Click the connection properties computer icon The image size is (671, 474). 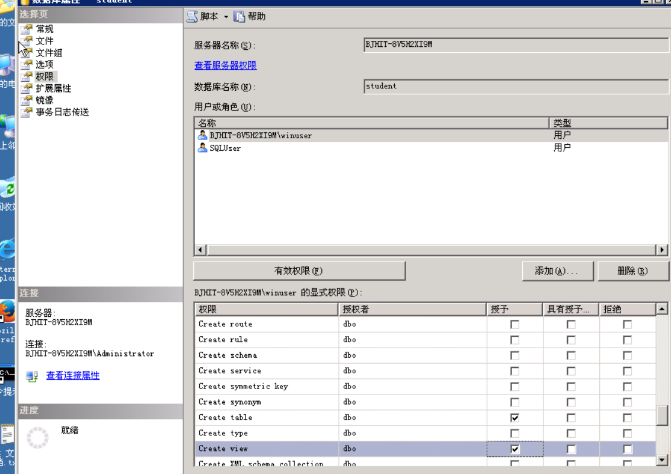[x=32, y=376]
